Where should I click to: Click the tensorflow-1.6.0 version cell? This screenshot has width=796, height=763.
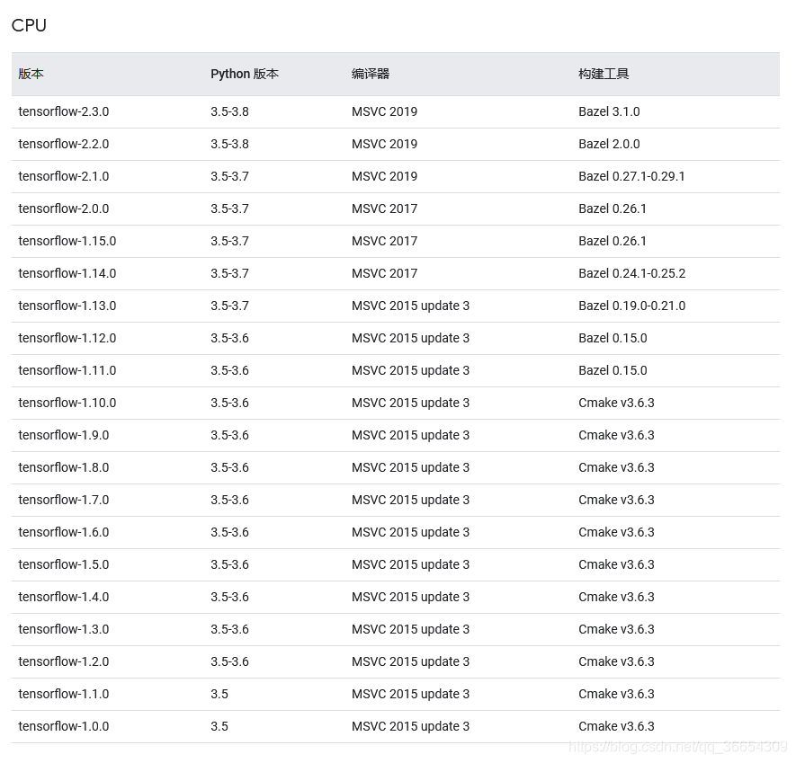tap(64, 532)
